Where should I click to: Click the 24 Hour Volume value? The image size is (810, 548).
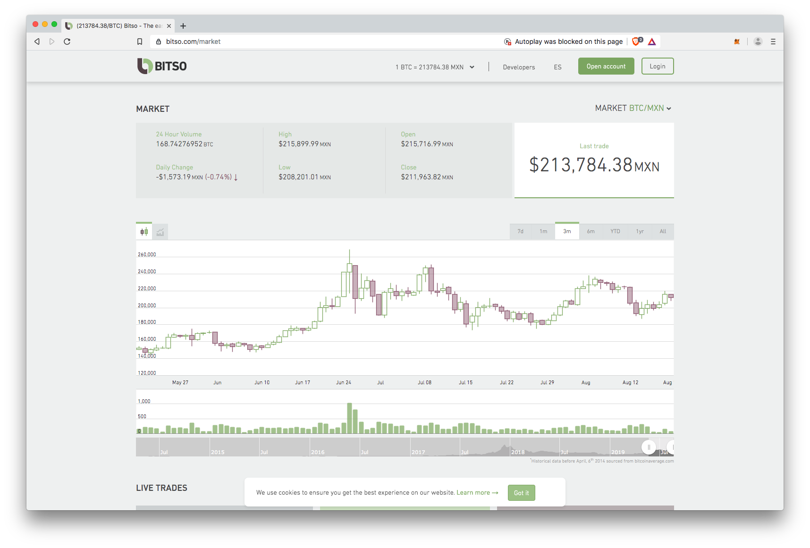pyautogui.click(x=185, y=144)
